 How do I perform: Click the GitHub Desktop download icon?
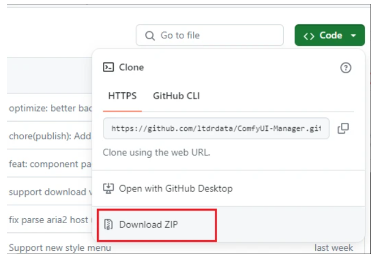click(108, 189)
